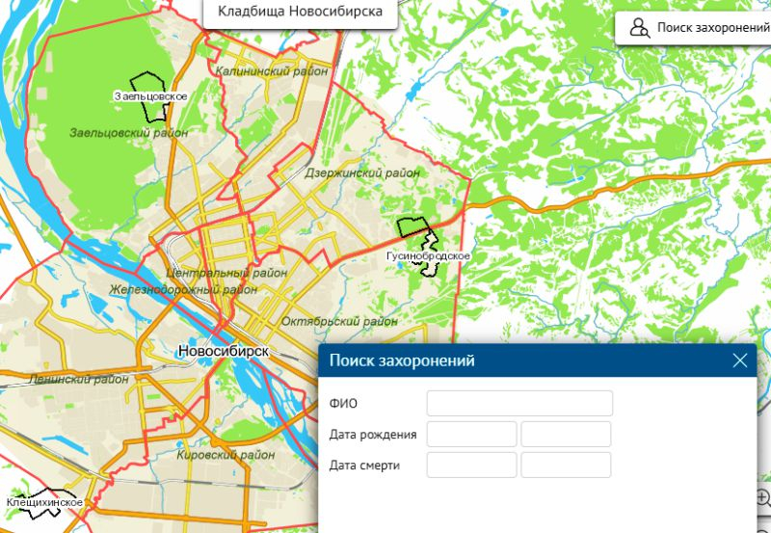Close the Поиск захоронений panel
This screenshot has width=771, height=533.
pos(739,360)
